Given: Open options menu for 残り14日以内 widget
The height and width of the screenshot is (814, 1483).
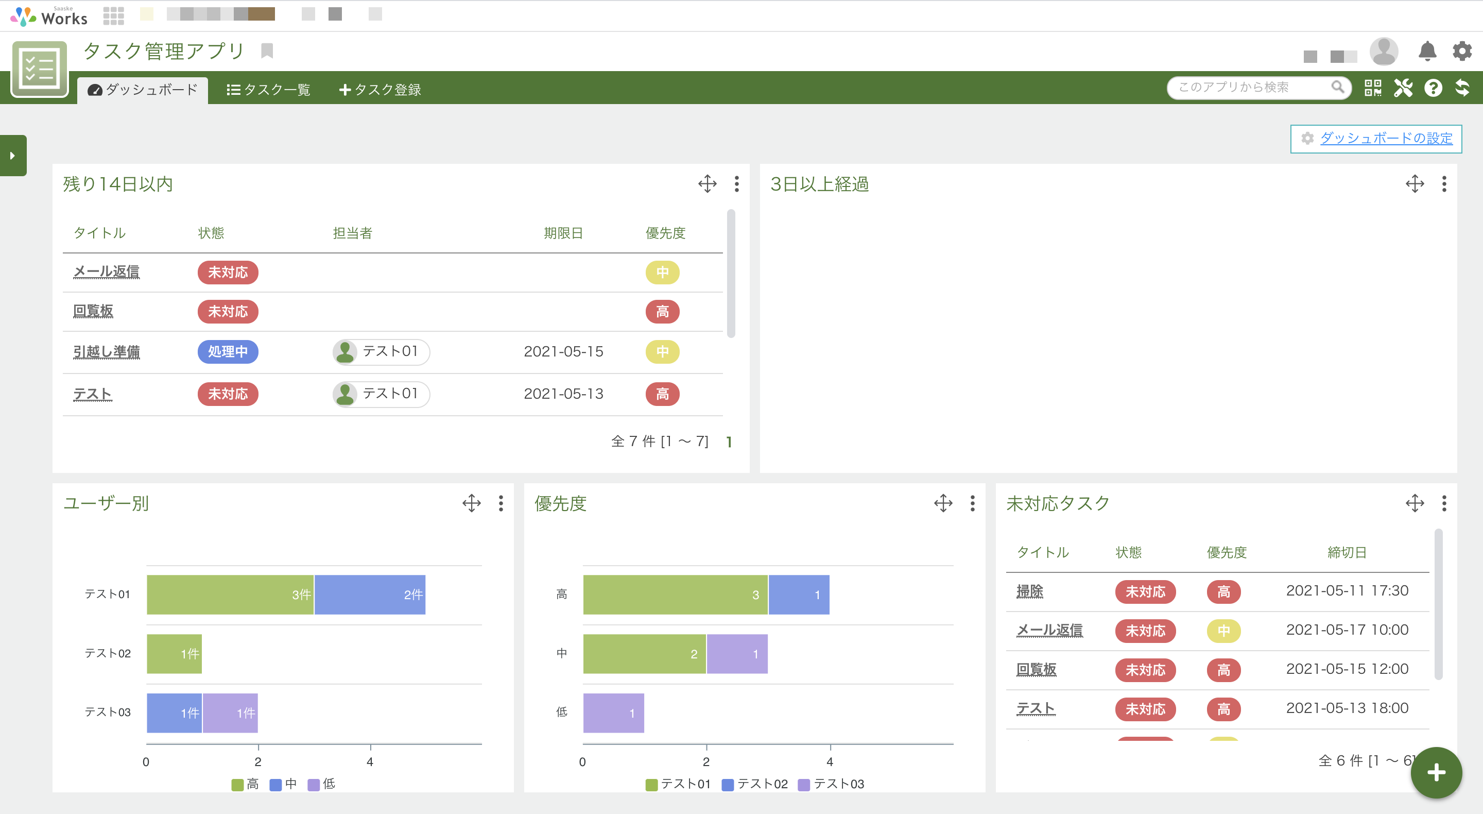Looking at the screenshot, I should [x=736, y=184].
